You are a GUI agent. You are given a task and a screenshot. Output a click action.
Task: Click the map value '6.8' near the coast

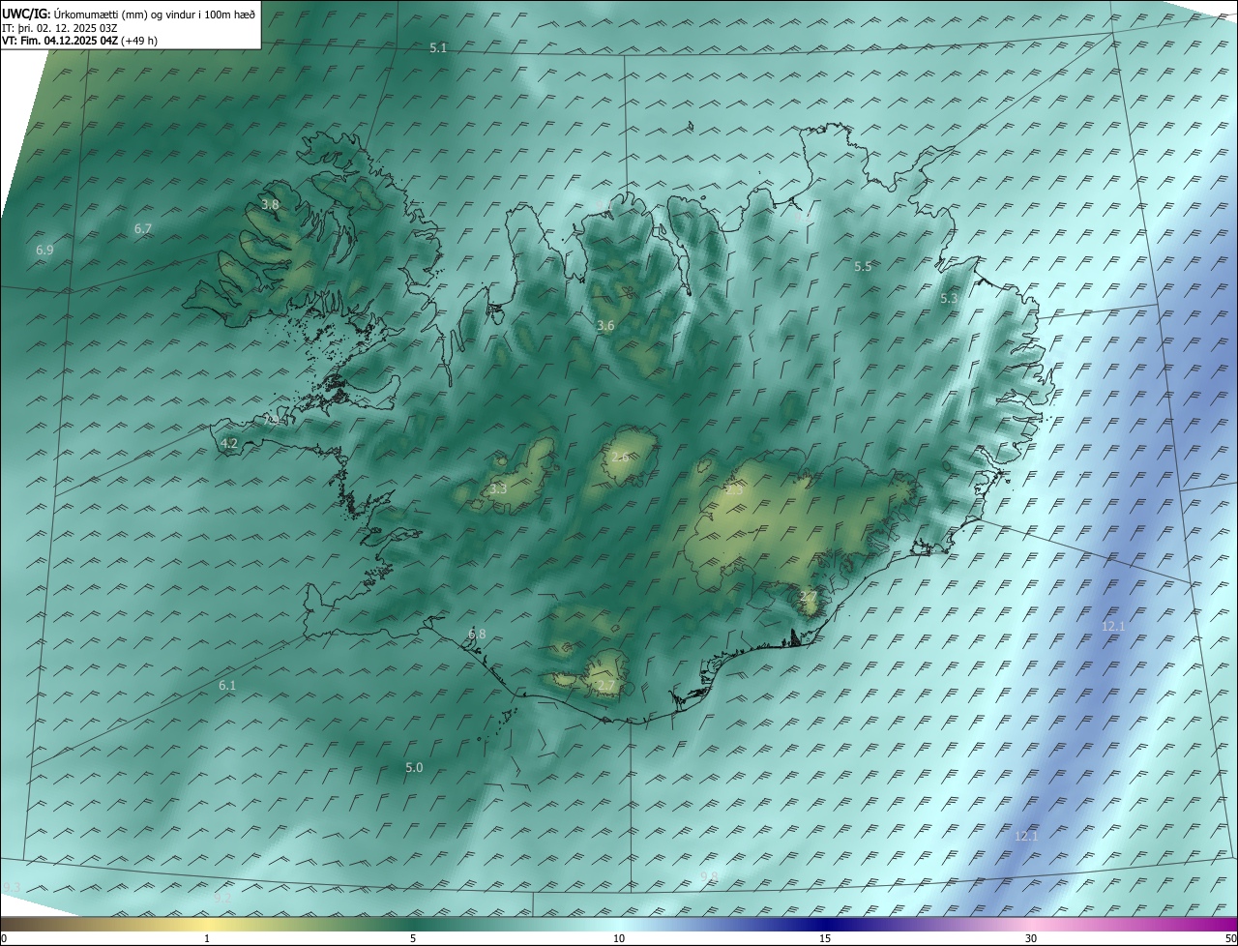pyautogui.click(x=477, y=634)
